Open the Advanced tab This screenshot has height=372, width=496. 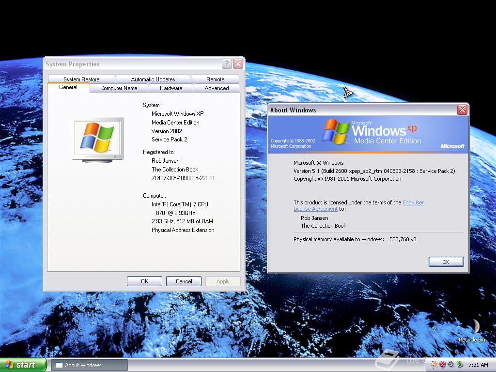(x=217, y=88)
